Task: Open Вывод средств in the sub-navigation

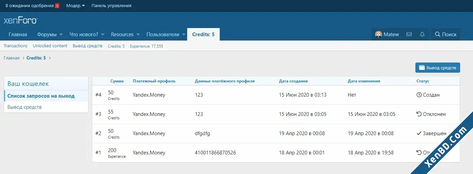Action: click(x=87, y=46)
